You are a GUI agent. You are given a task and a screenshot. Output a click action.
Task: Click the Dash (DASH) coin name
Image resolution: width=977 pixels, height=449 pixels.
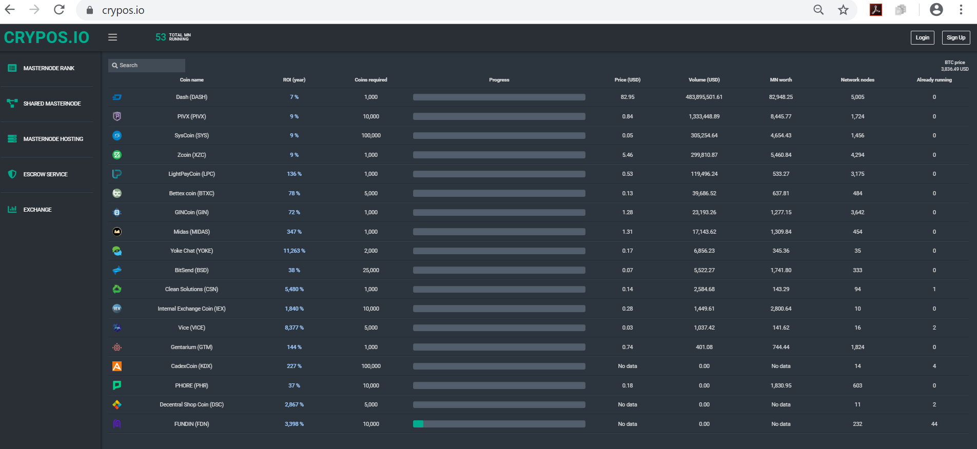tap(192, 97)
